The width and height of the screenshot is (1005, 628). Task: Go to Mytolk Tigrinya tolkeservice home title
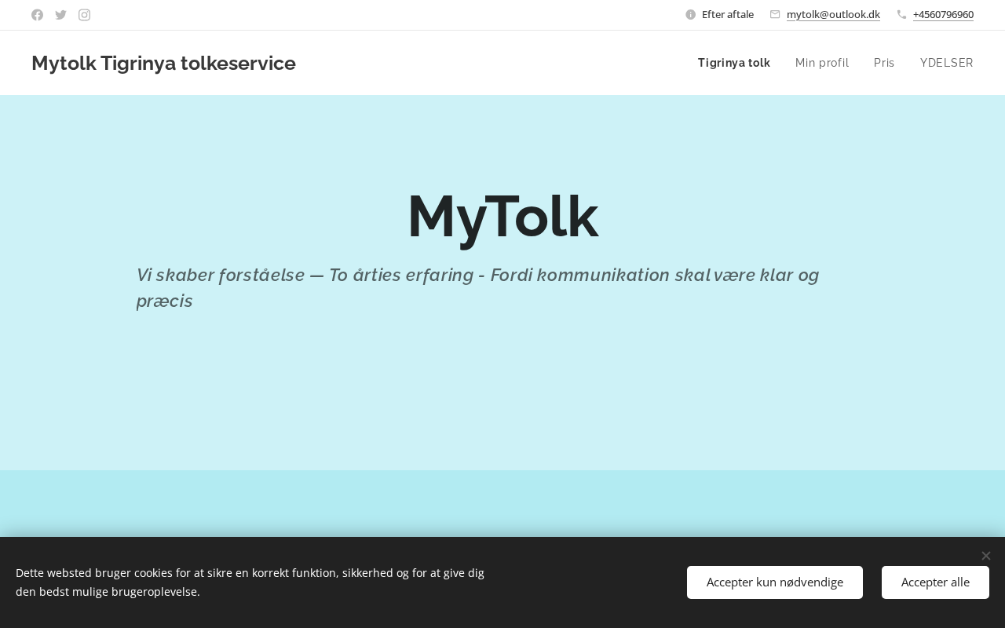(163, 63)
